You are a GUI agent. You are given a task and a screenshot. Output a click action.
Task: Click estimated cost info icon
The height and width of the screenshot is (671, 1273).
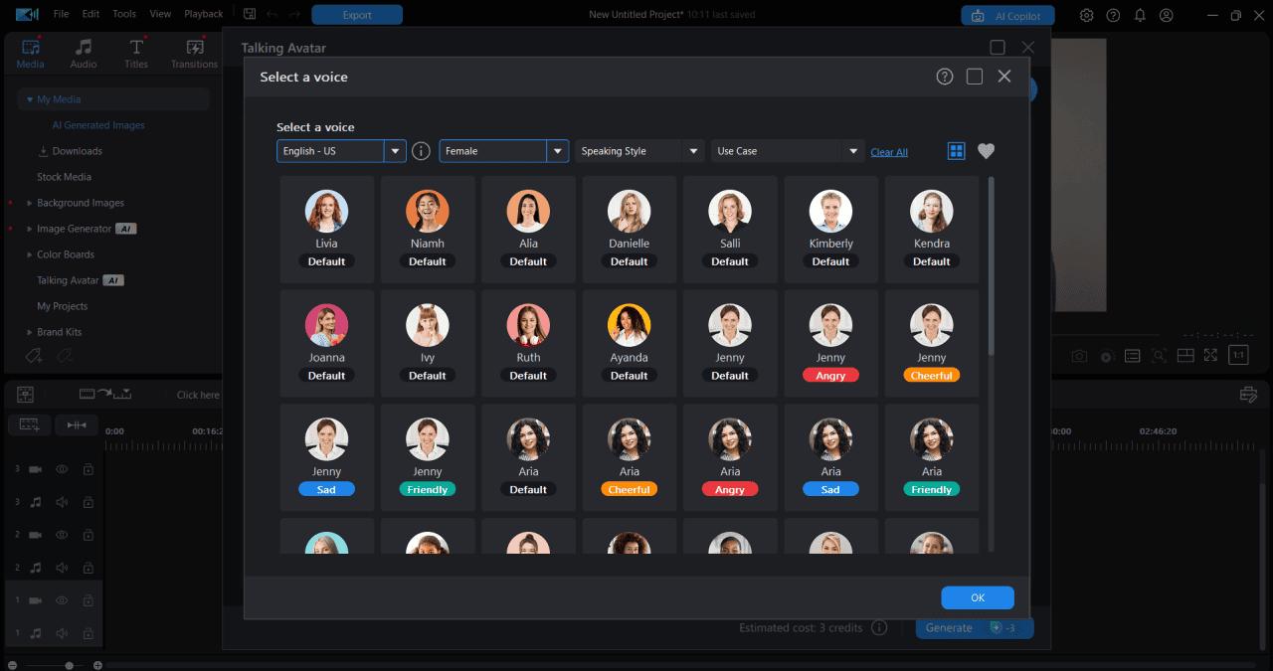click(x=879, y=627)
